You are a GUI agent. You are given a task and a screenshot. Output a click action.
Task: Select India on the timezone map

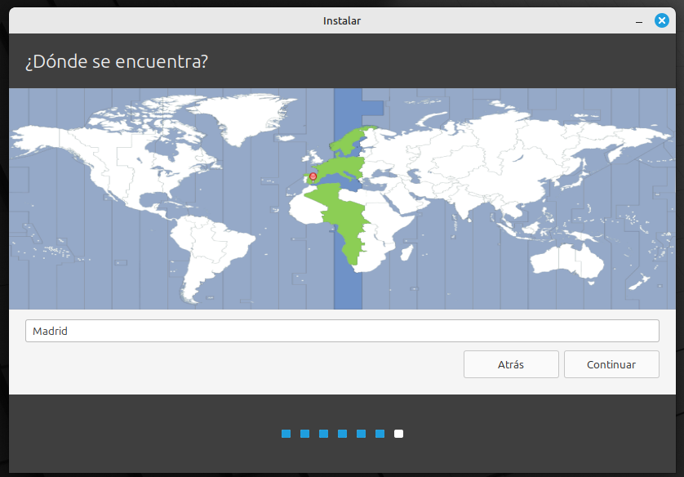click(463, 203)
